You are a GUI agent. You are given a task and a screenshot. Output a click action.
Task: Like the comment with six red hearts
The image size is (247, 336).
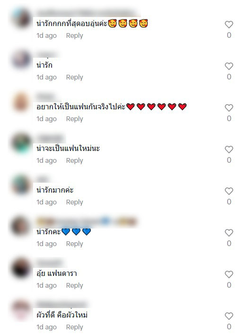[229, 108]
